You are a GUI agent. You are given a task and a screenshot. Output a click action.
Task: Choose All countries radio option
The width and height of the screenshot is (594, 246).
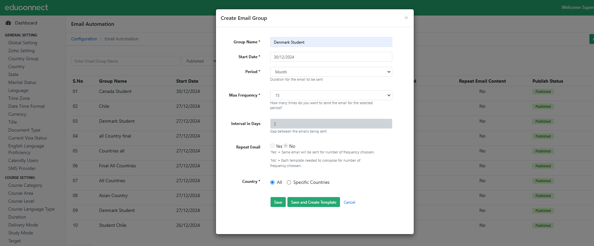[272, 183]
